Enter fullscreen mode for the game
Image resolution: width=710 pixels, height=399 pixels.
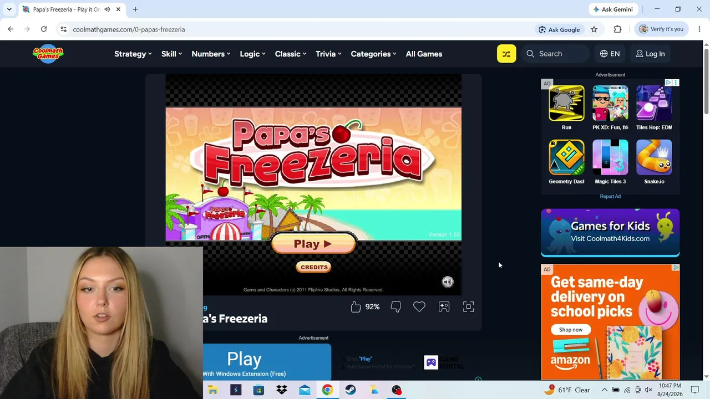pyautogui.click(x=469, y=307)
